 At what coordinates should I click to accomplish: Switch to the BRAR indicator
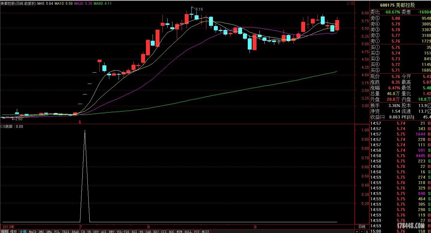point(75,232)
